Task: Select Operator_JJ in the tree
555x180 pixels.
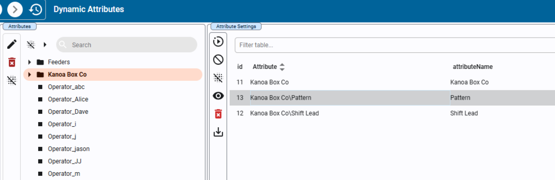Action: (x=64, y=161)
